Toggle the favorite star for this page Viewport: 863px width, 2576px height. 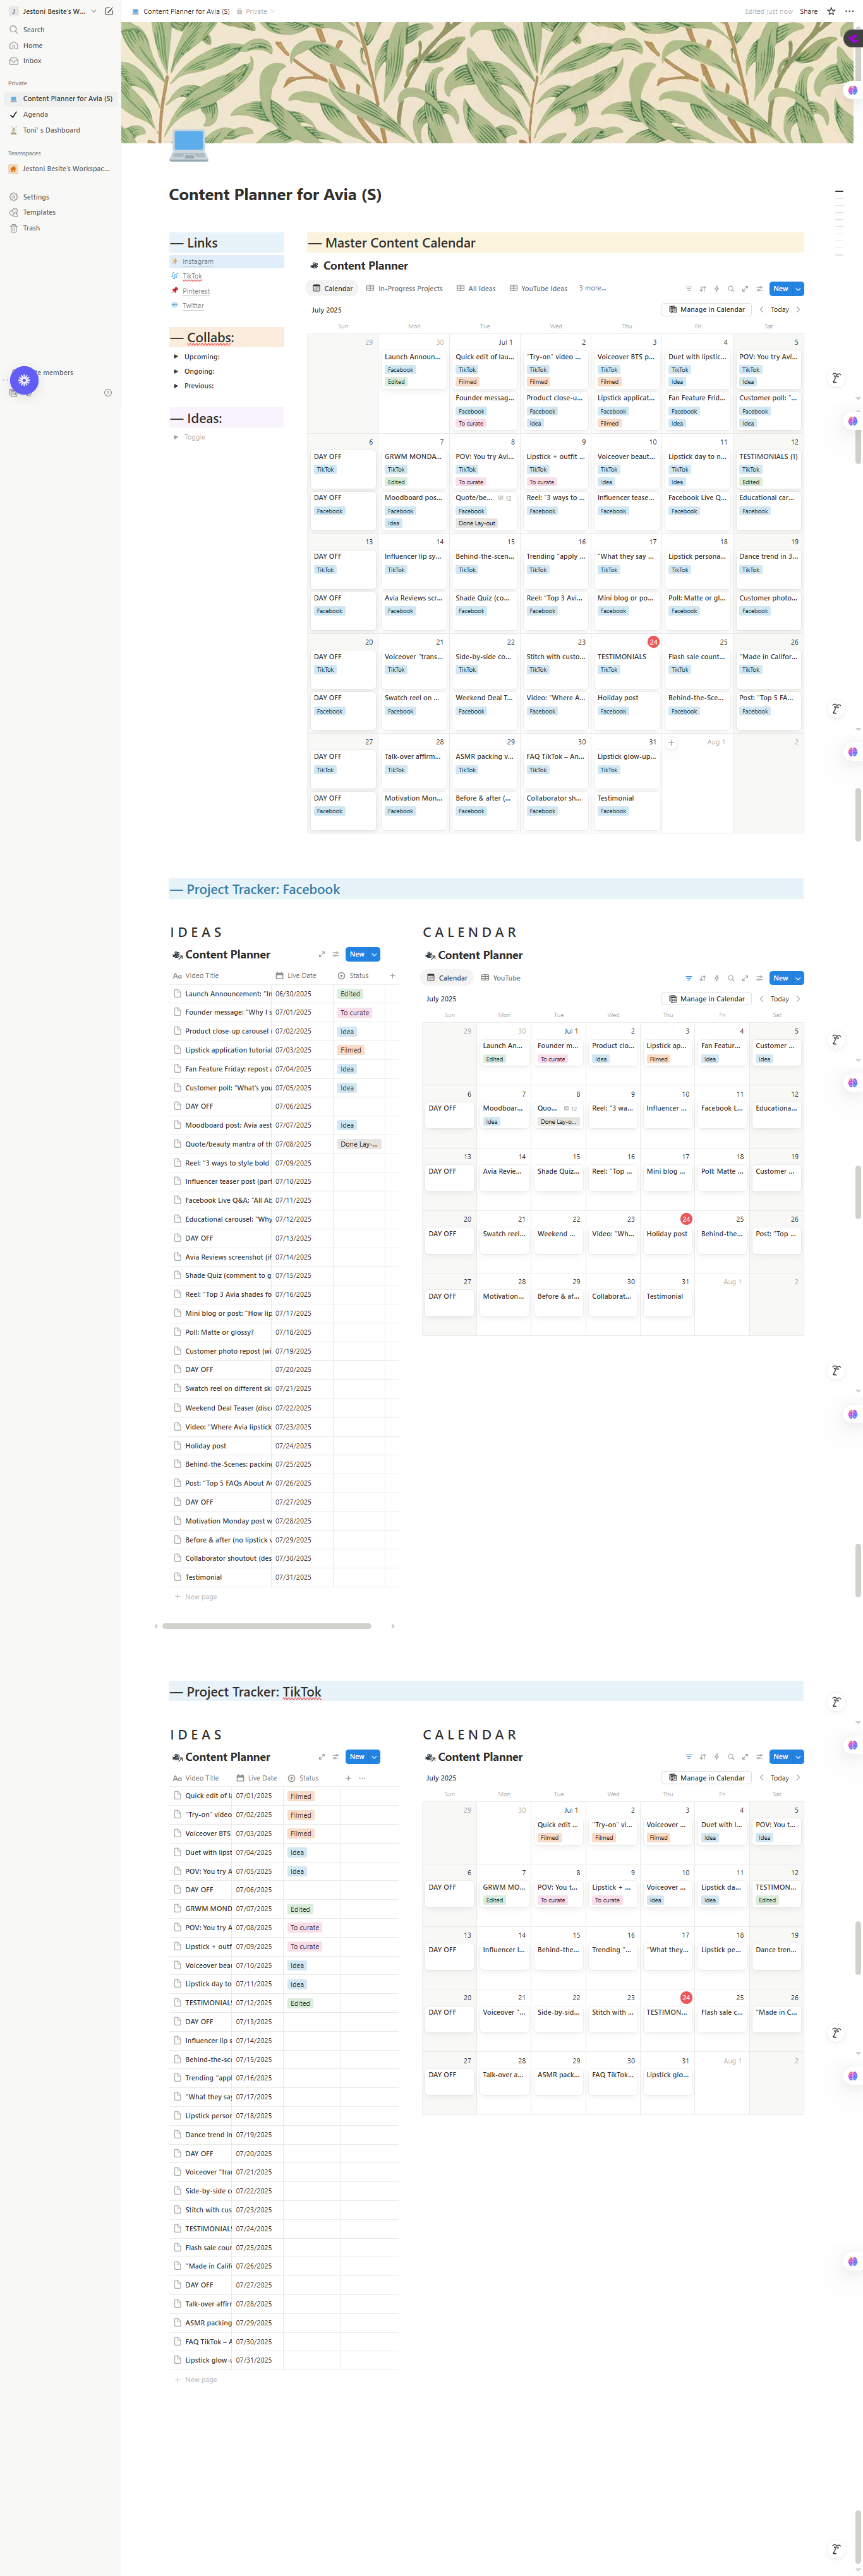(x=831, y=11)
